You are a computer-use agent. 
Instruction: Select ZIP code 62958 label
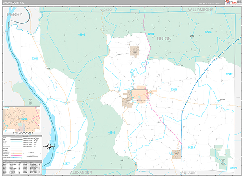[209, 31]
